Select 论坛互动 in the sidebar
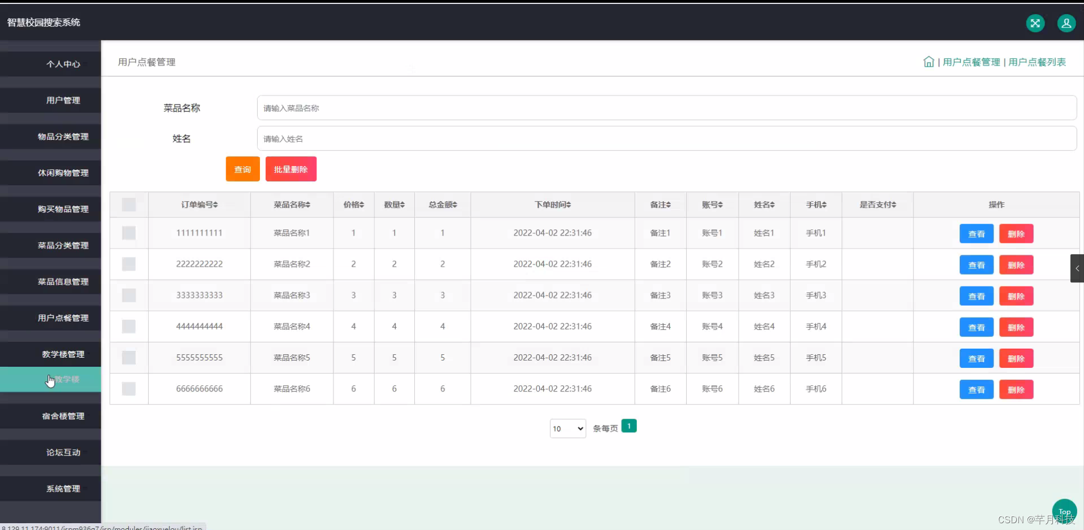 click(63, 452)
